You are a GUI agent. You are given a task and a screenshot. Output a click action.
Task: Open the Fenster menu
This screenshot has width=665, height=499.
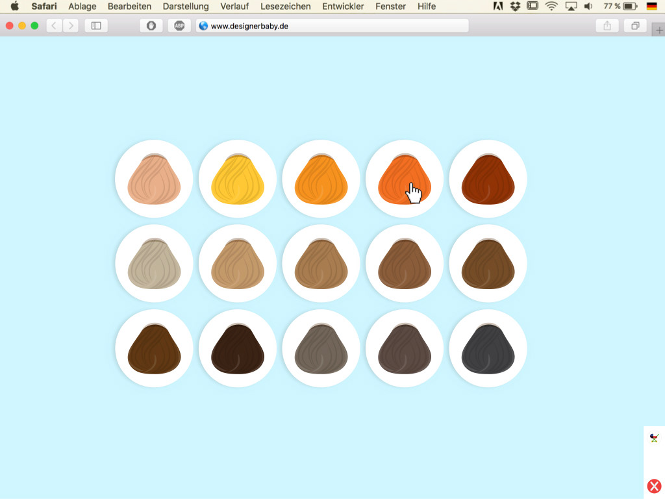(x=390, y=6)
